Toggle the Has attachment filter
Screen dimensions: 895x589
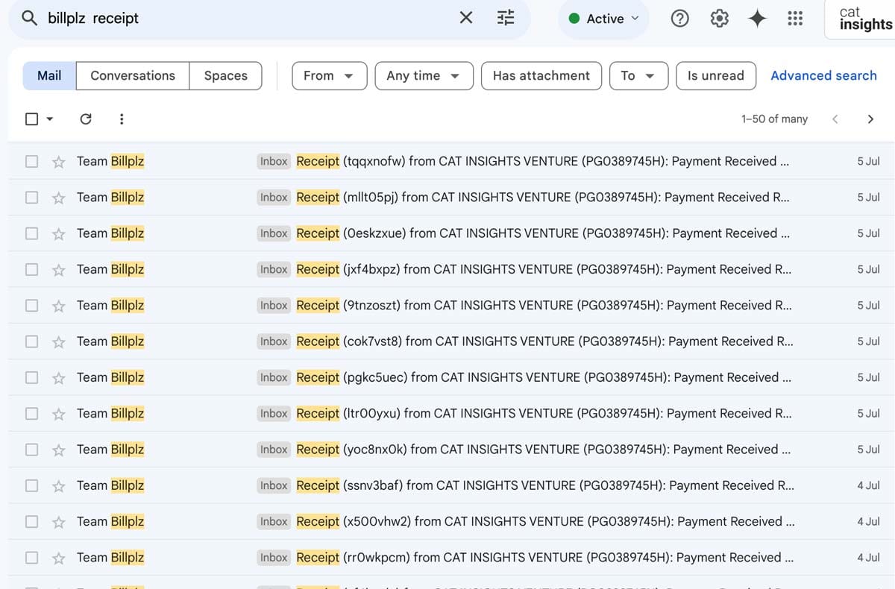pyautogui.click(x=541, y=75)
